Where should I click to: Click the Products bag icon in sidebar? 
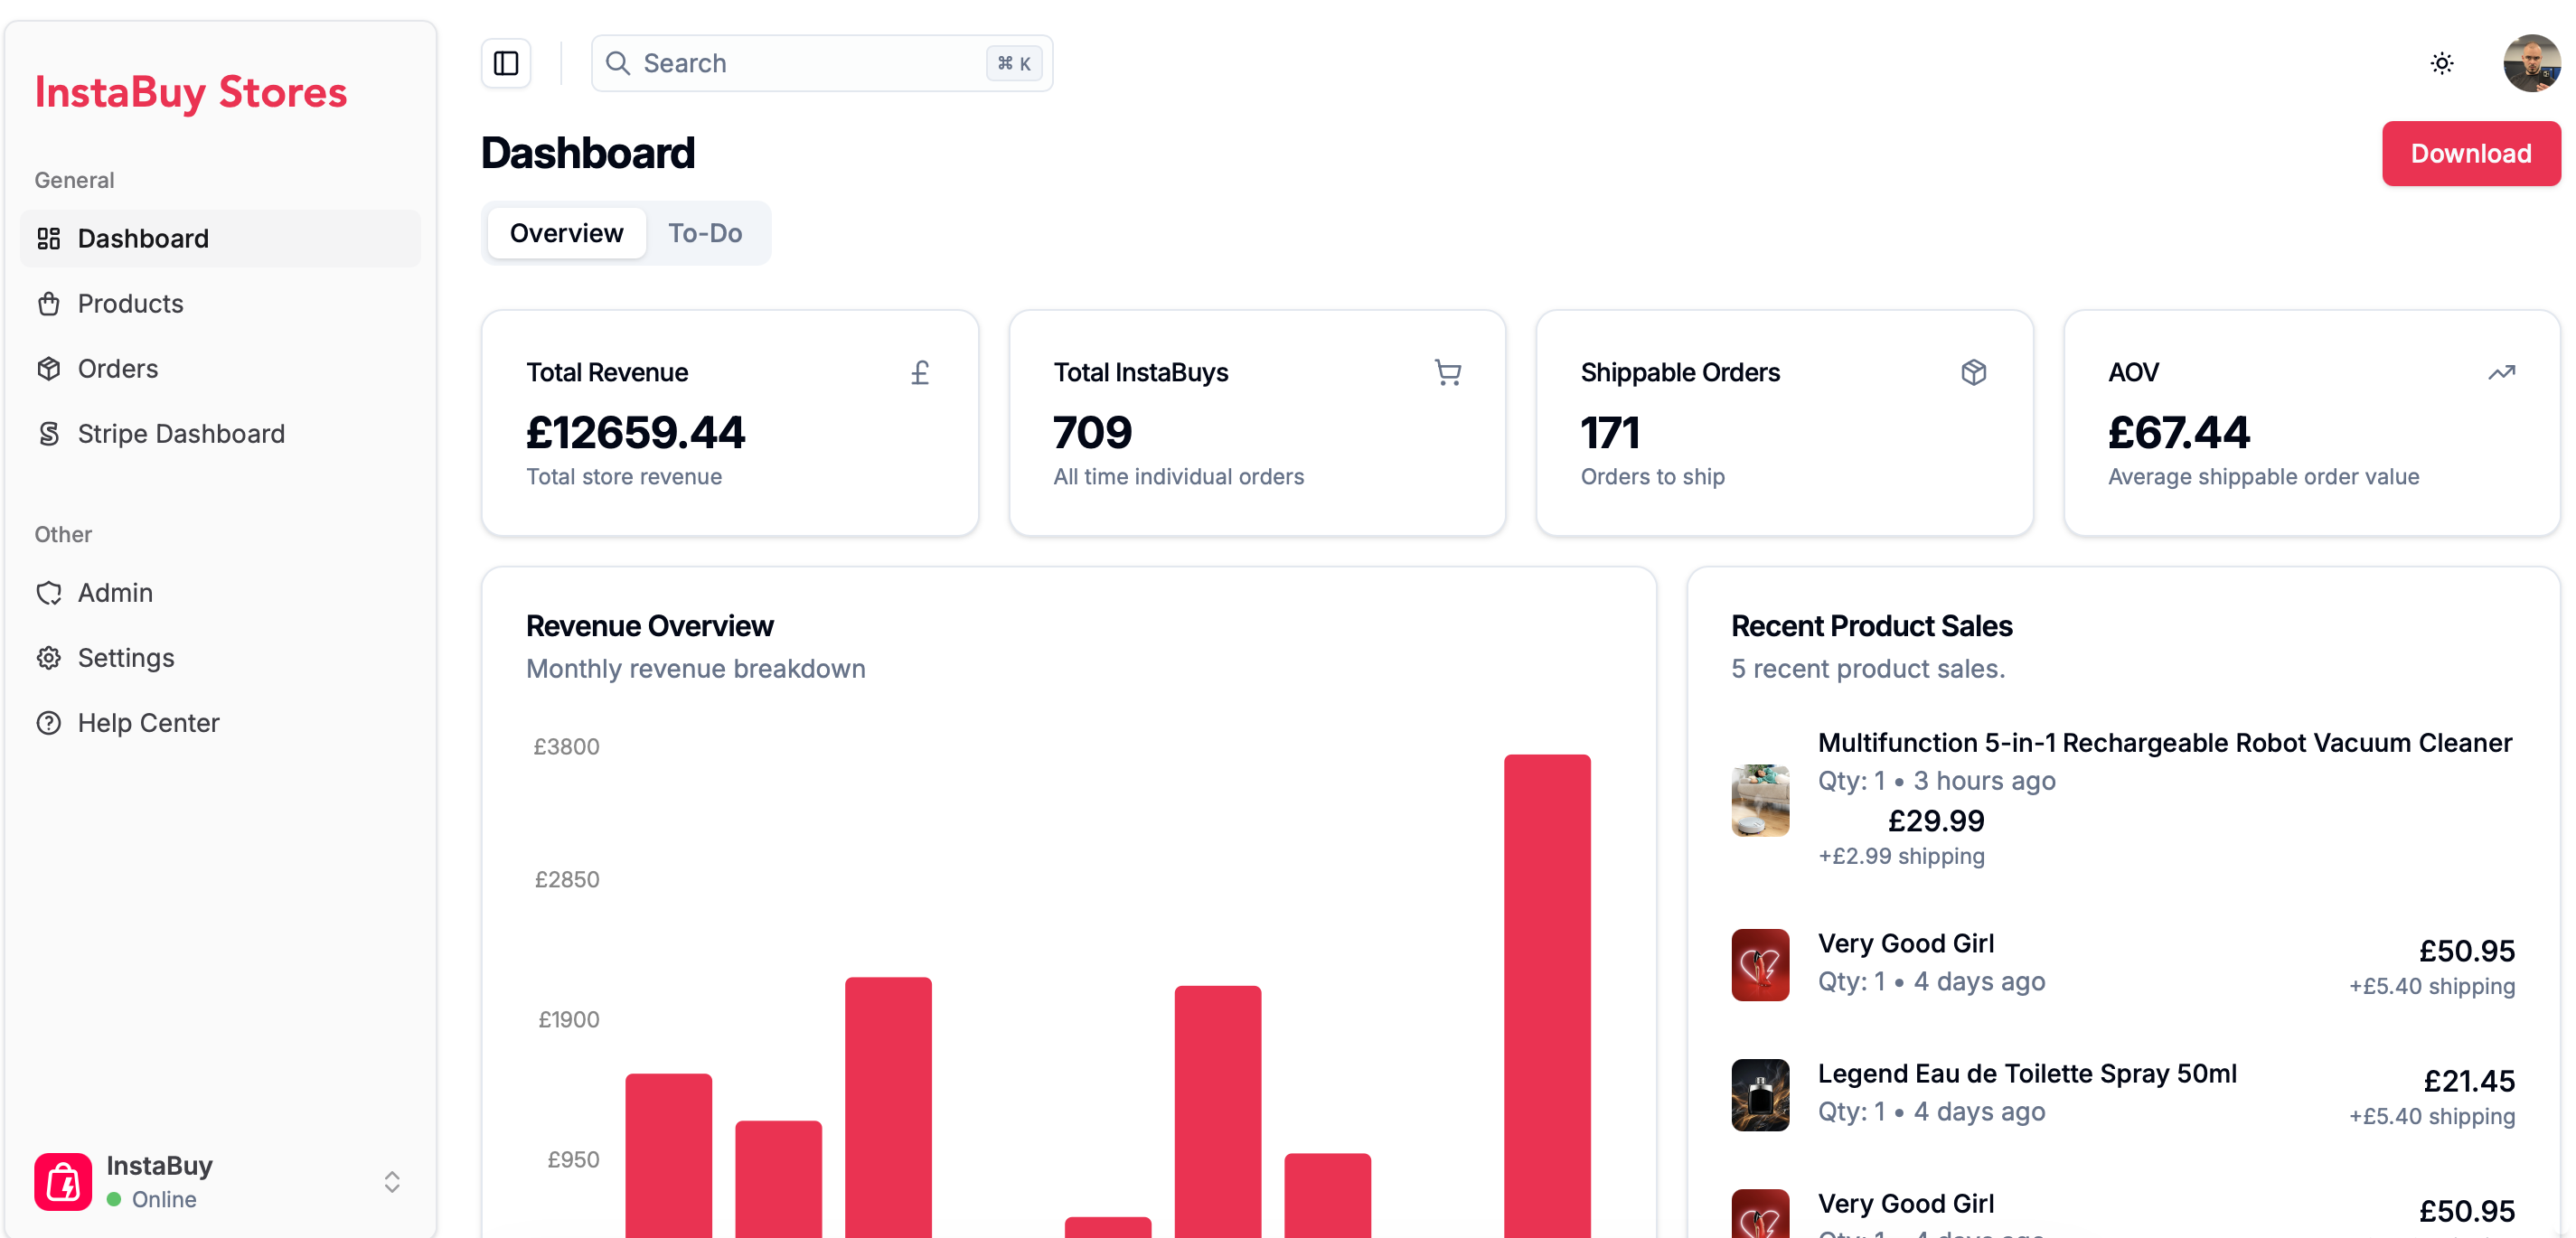click(49, 304)
